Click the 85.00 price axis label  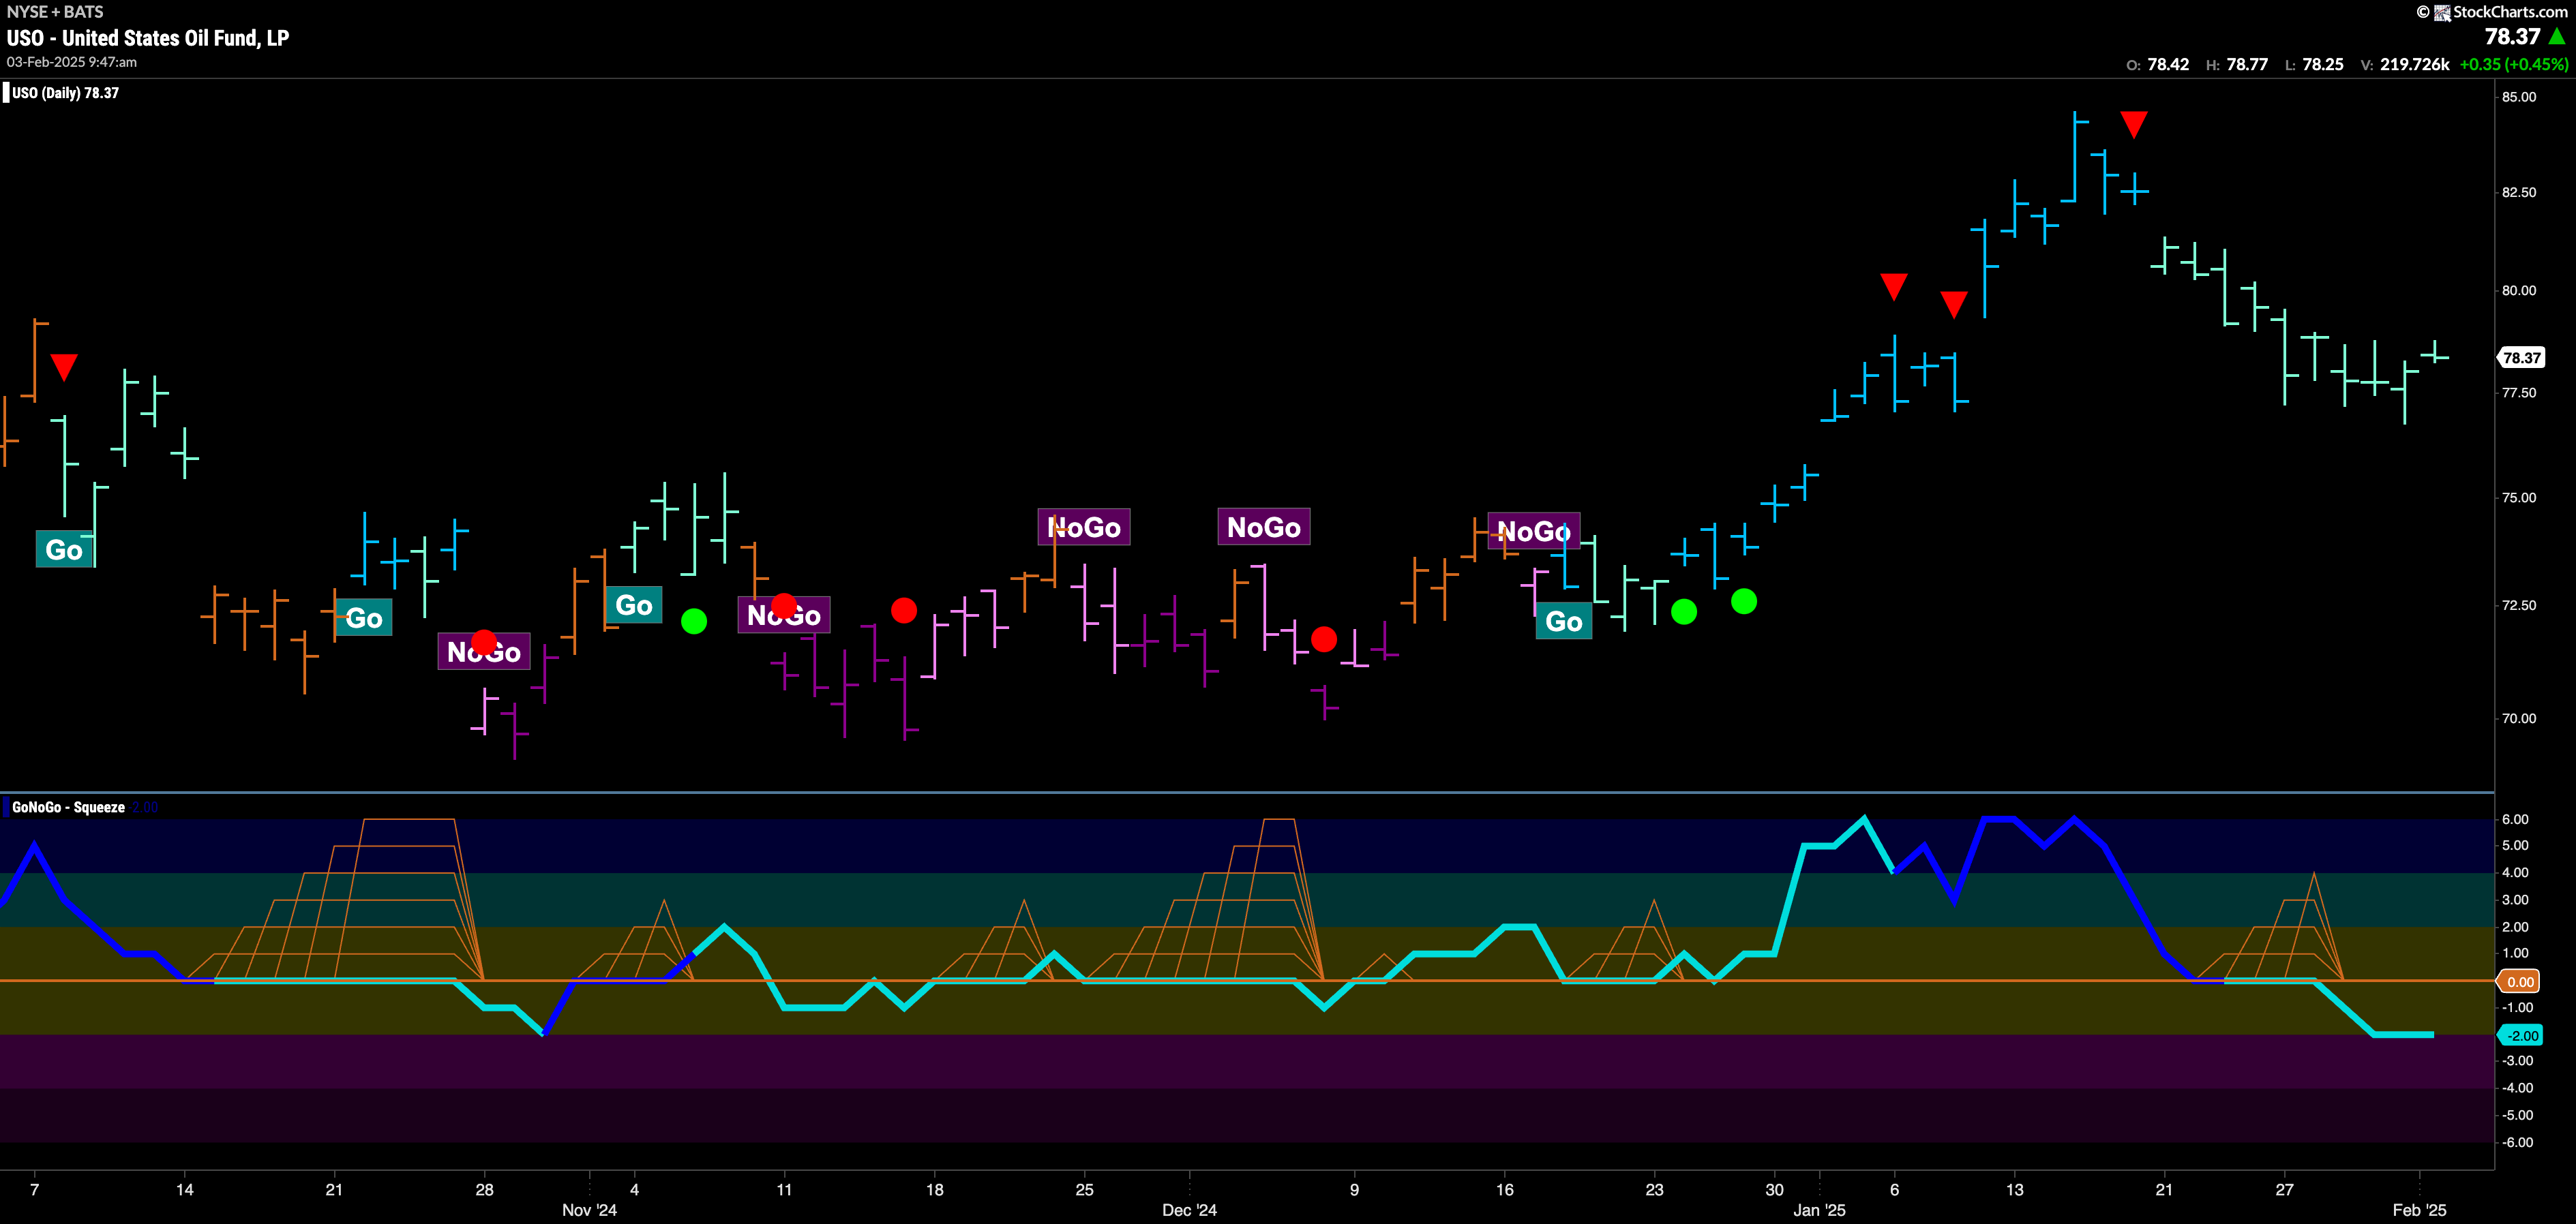(2519, 97)
